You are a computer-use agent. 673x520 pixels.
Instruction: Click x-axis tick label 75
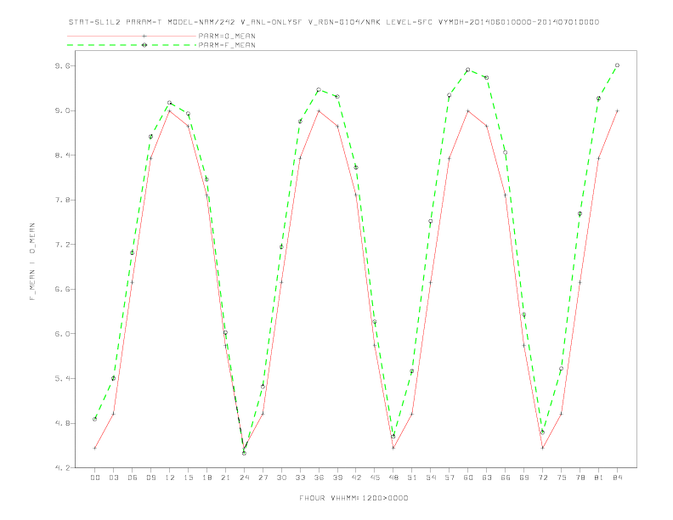tap(562, 478)
